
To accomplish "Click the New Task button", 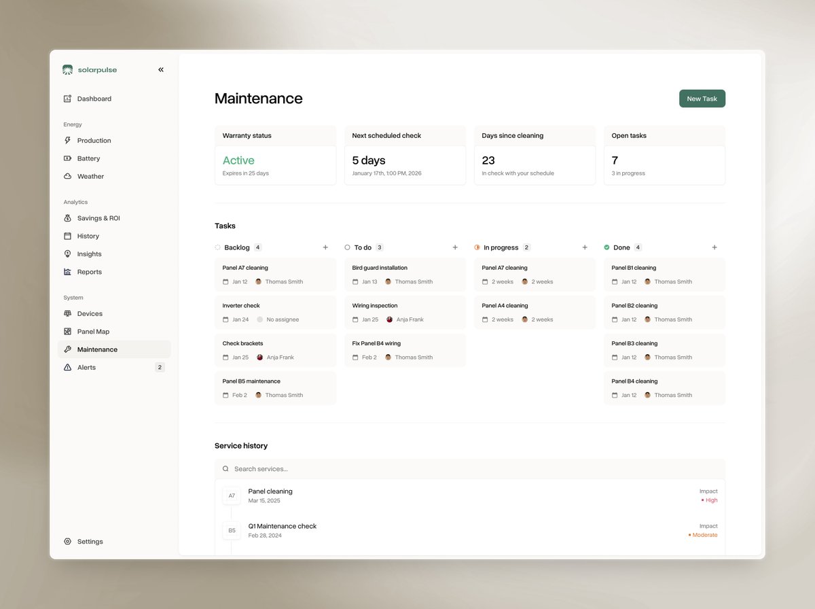I will click(702, 99).
